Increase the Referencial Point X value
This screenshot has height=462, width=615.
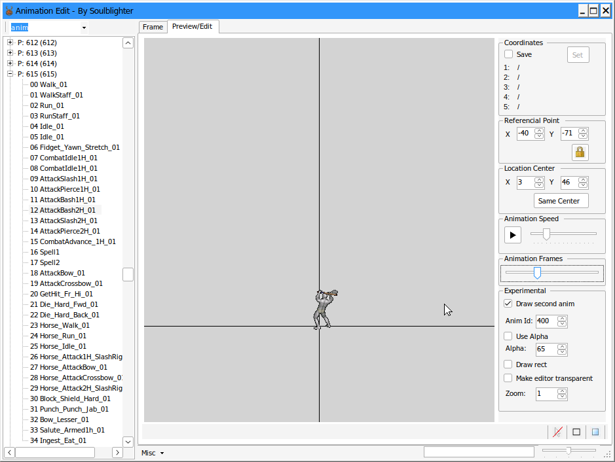539,131
